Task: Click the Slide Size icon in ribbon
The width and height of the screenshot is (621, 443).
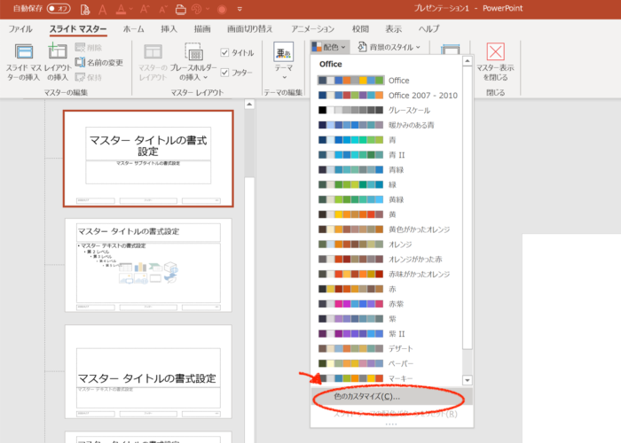Action: (451, 49)
